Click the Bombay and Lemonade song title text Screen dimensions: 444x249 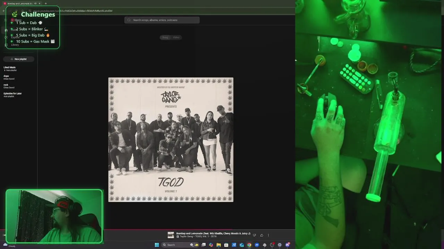click(213, 233)
